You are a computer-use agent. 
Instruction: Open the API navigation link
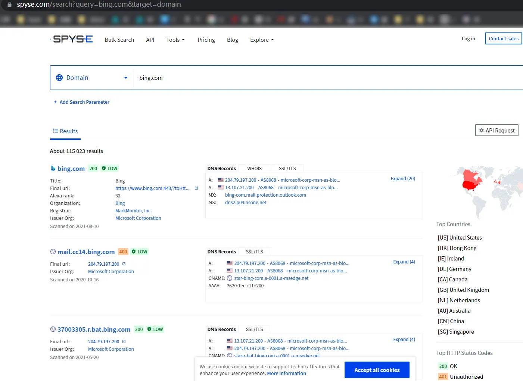coord(150,40)
